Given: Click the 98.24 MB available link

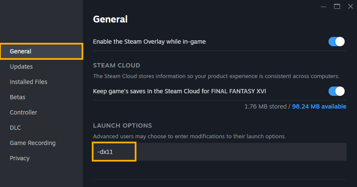Looking at the screenshot, I should [x=319, y=106].
